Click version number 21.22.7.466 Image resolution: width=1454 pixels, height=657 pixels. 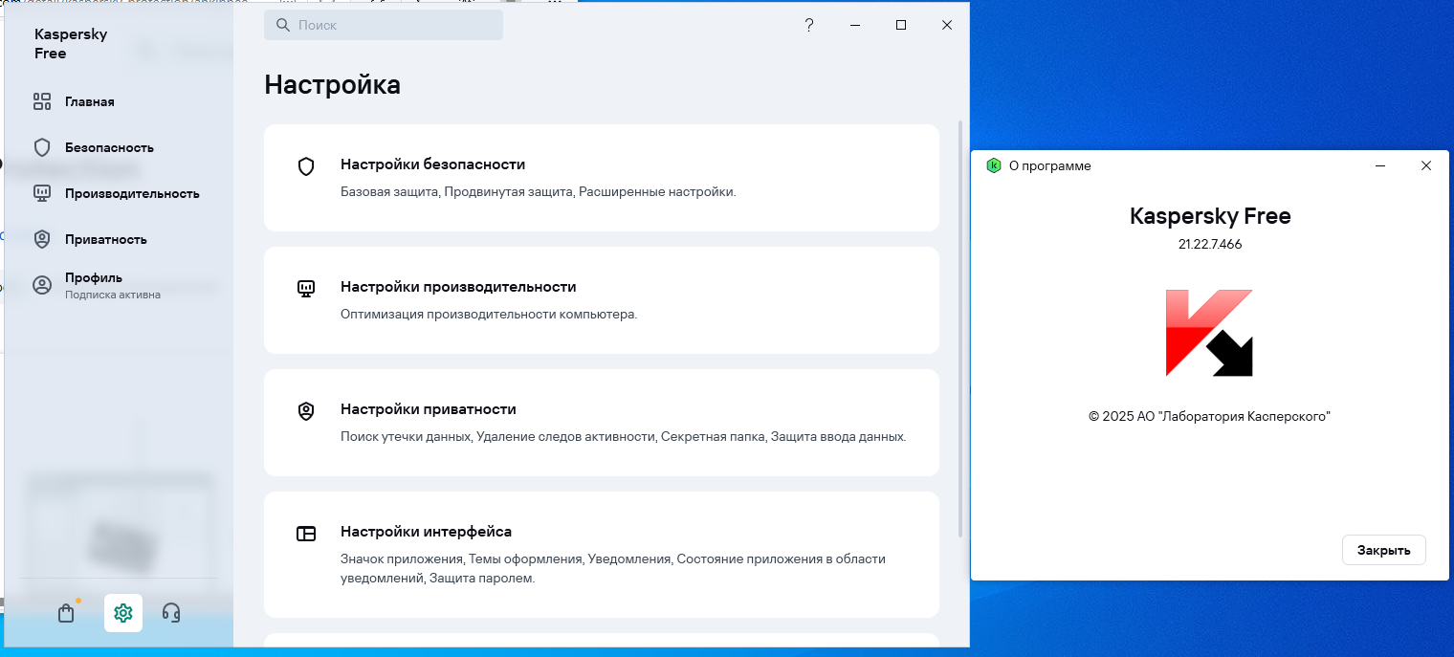(x=1210, y=244)
